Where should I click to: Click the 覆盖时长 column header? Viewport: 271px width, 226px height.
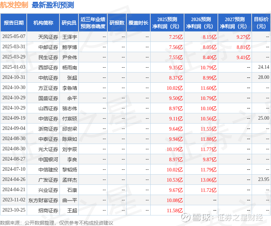pos(138,23)
